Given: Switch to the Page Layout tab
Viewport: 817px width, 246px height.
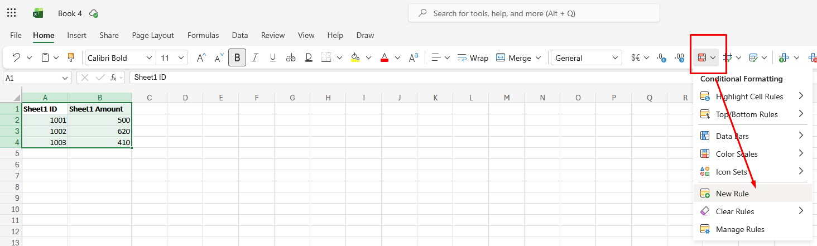Looking at the screenshot, I should (x=153, y=35).
